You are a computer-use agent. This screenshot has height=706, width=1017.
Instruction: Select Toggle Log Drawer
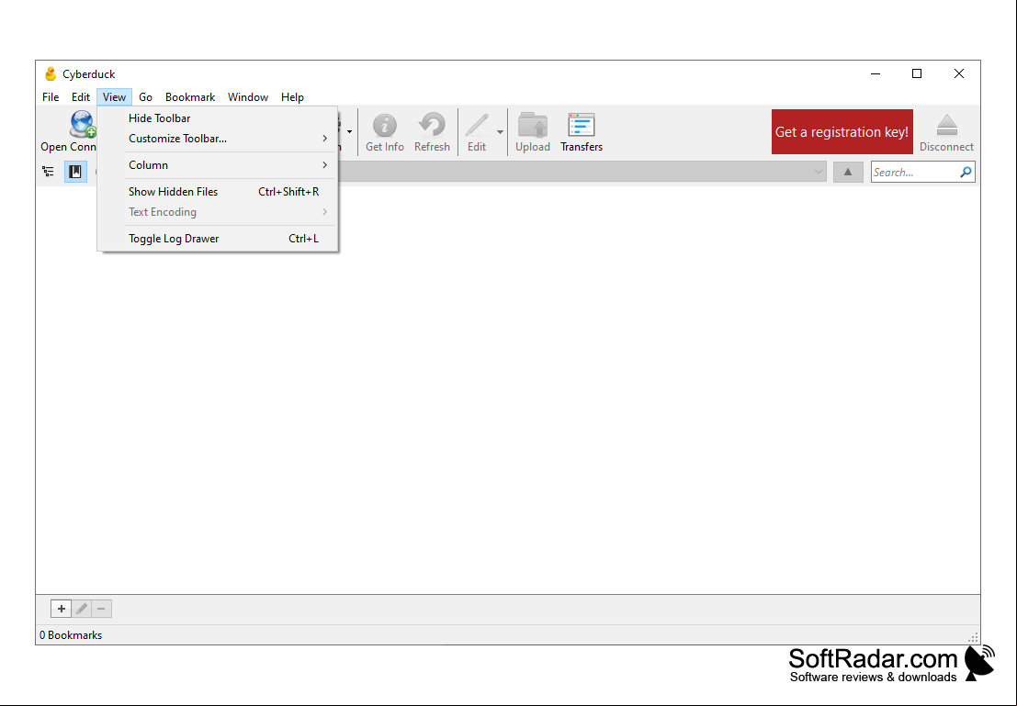click(218, 239)
